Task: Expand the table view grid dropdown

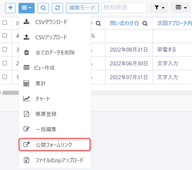Action: [180, 8]
